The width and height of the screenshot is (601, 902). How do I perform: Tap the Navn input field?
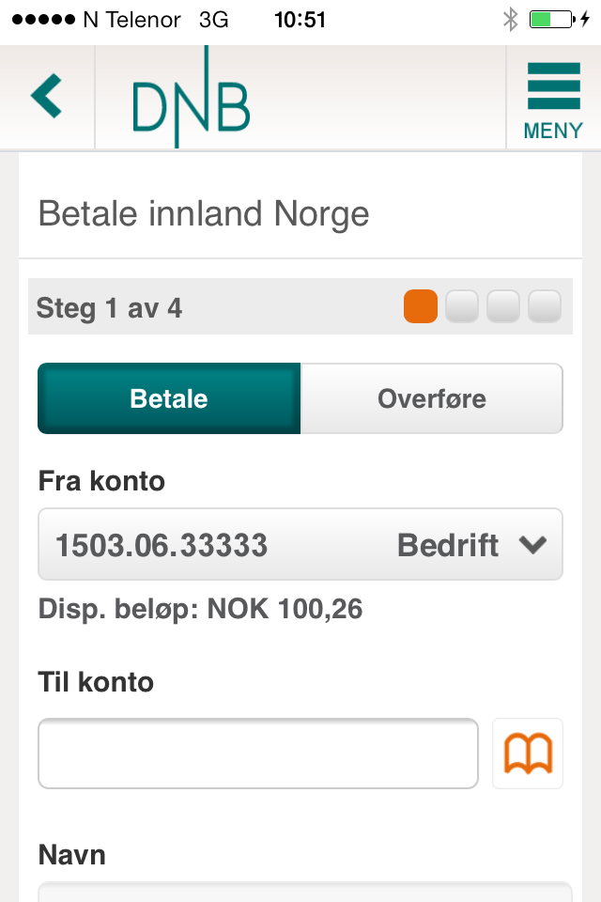[x=300, y=892]
